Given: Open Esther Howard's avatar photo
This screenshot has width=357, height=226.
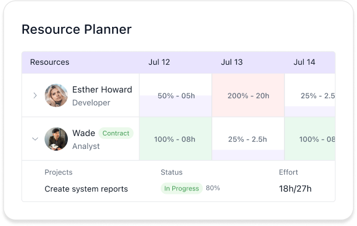Looking at the screenshot, I should [56, 95].
